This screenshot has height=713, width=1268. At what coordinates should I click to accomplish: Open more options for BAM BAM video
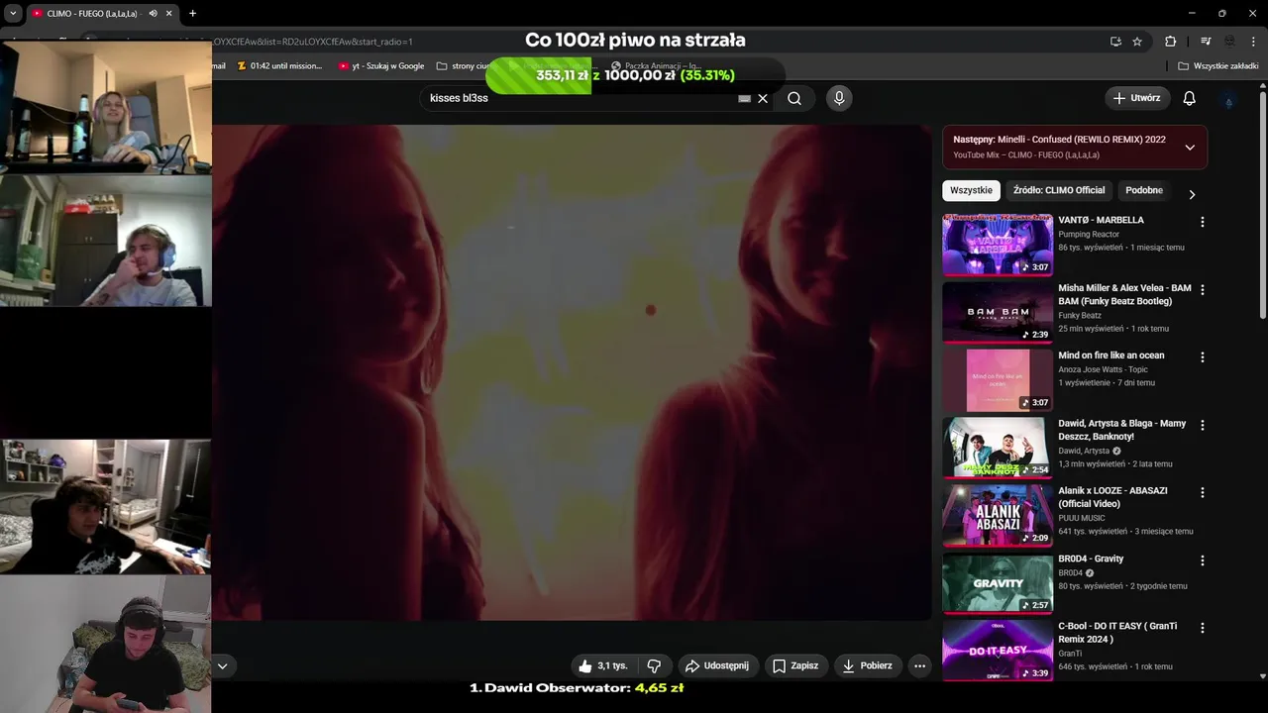pyautogui.click(x=1203, y=290)
